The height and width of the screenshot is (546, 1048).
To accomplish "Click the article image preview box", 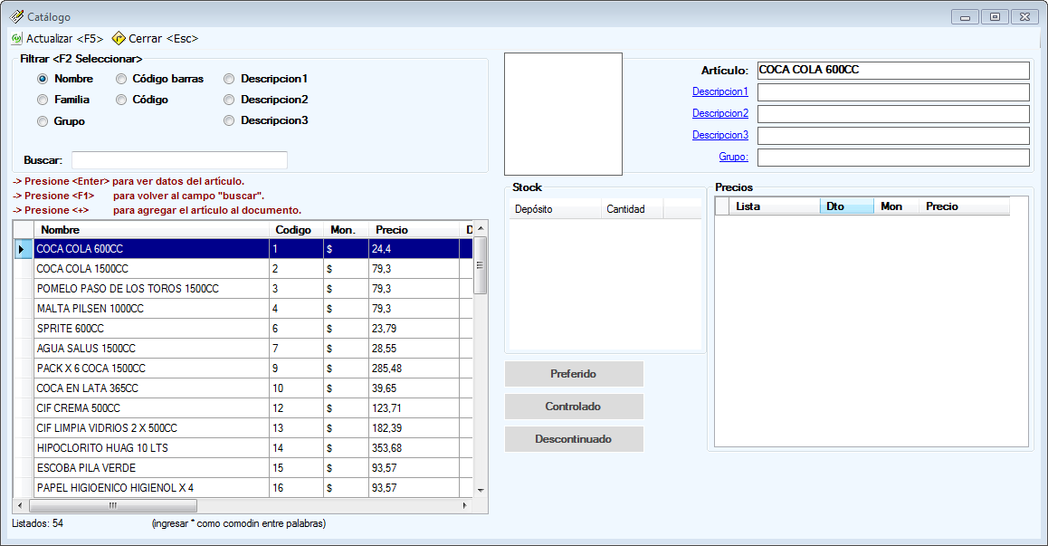I will tap(564, 114).
